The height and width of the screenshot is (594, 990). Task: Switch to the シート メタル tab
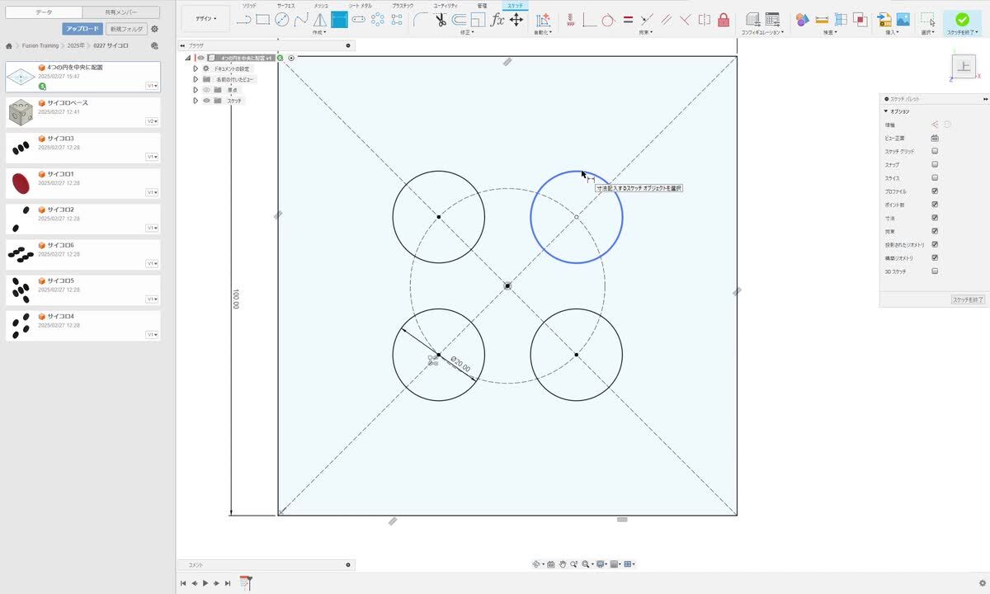coord(360,6)
